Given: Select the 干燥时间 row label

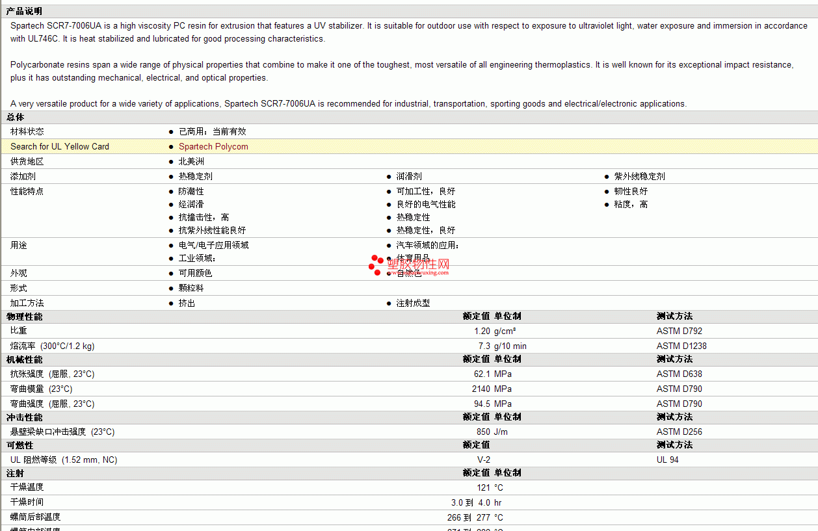Looking at the screenshot, I should click(x=27, y=502).
